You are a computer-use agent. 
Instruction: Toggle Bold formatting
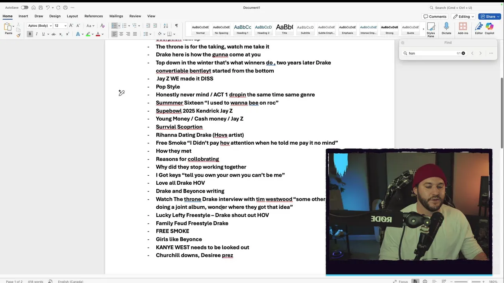click(30, 34)
